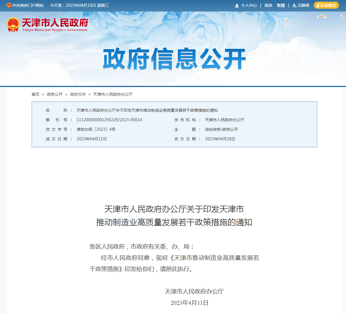Go to 首页 in the breadcrumb
346x314 pixels.
click(35, 94)
